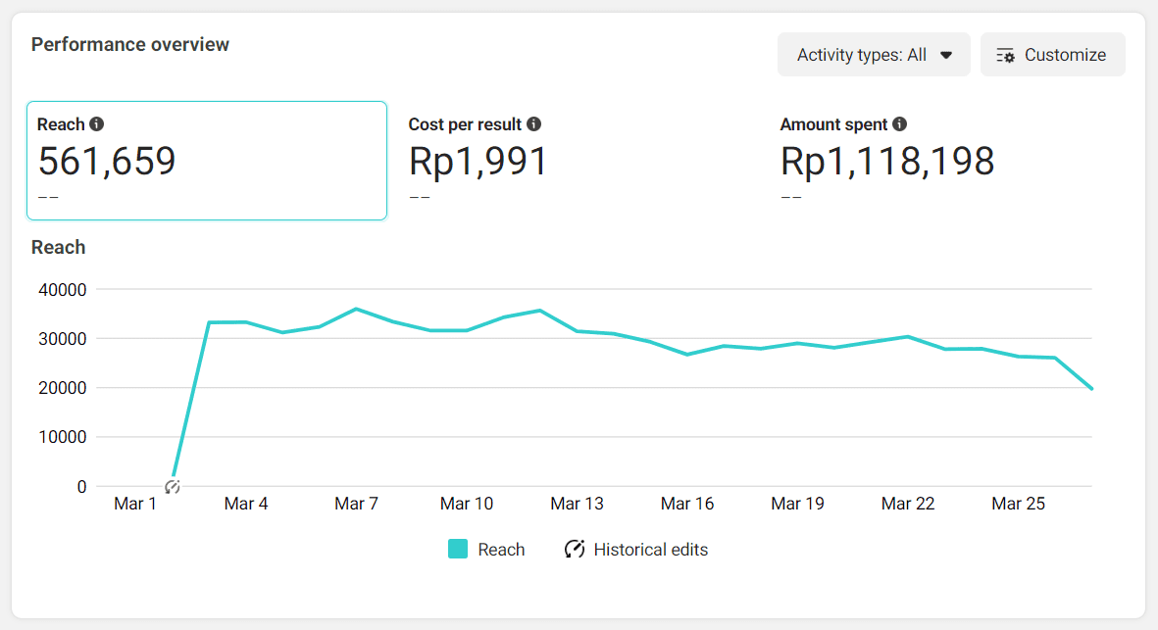The height and width of the screenshot is (630, 1158).
Task: Select the Reach metric card
Action: click(x=206, y=161)
